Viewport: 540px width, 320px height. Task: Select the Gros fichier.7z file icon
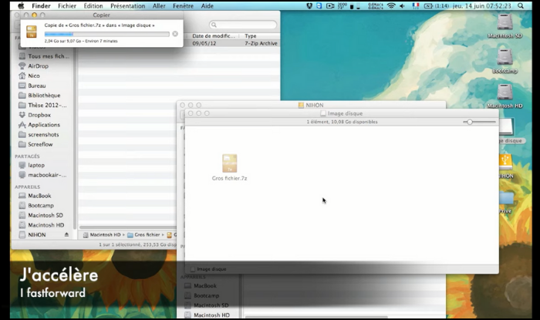click(229, 163)
